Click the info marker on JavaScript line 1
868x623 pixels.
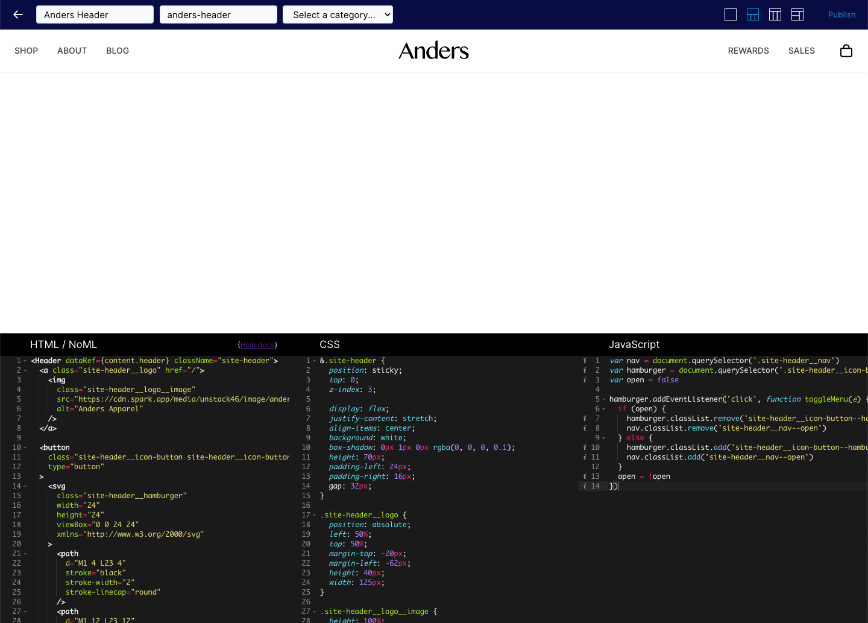tap(585, 361)
